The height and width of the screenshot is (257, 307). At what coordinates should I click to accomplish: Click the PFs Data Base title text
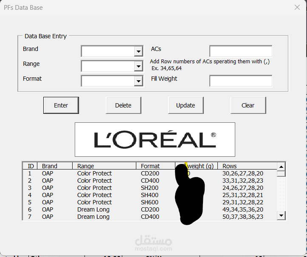23,8
